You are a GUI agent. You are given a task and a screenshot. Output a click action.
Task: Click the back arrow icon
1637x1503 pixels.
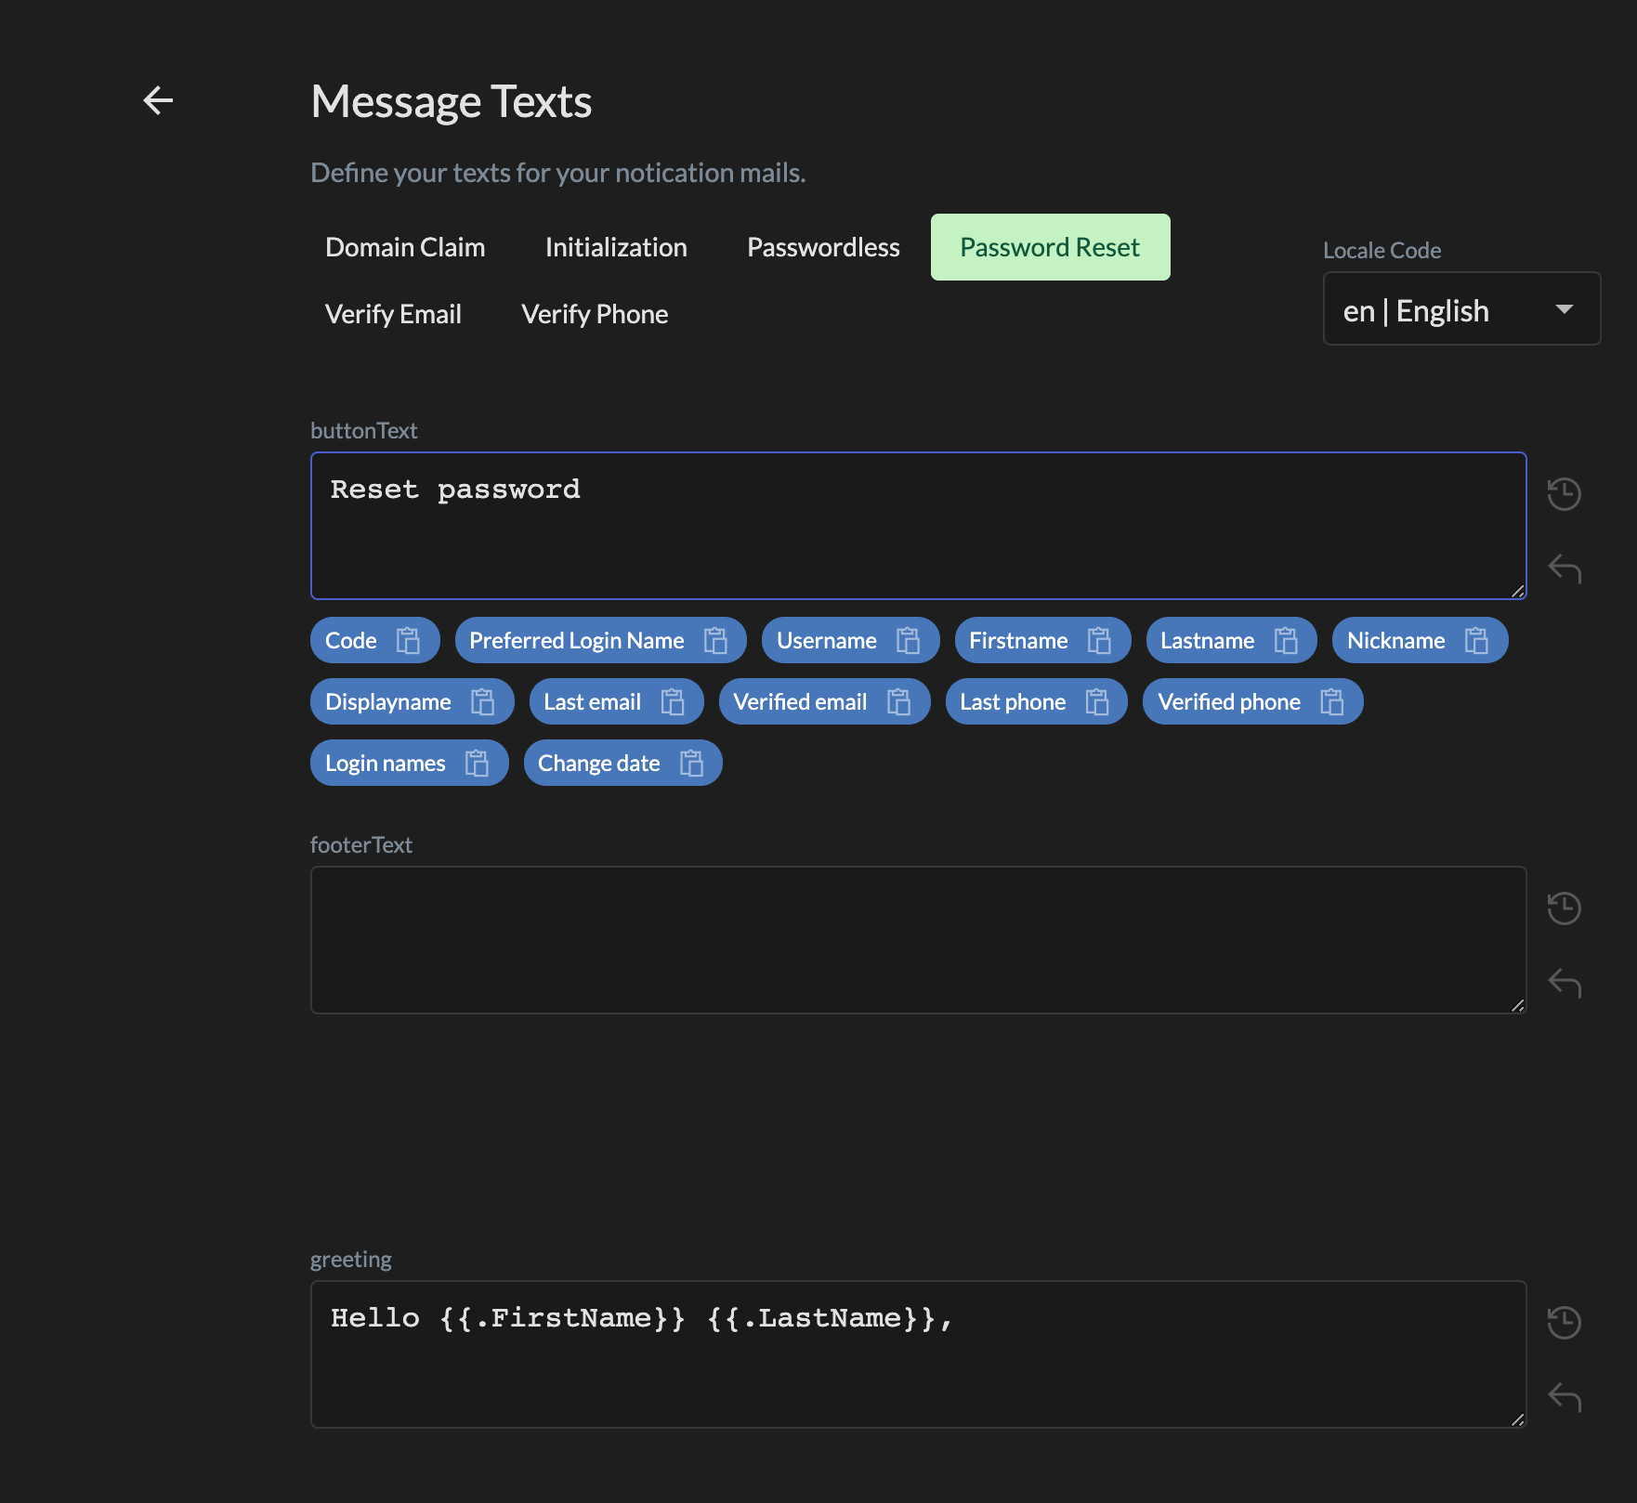point(158,100)
